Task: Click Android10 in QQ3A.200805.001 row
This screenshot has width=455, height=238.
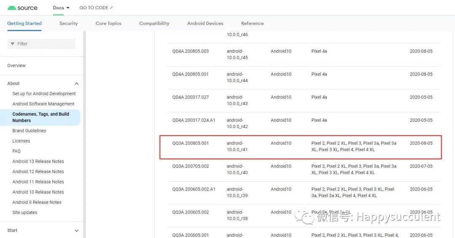Action: [x=281, y=143]
